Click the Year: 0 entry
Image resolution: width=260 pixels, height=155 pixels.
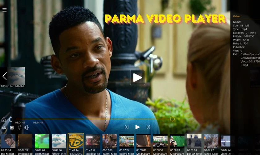pos(237,51)
